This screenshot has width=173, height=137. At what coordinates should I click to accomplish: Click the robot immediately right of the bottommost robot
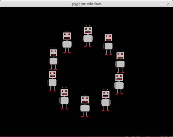pos(106,100)
